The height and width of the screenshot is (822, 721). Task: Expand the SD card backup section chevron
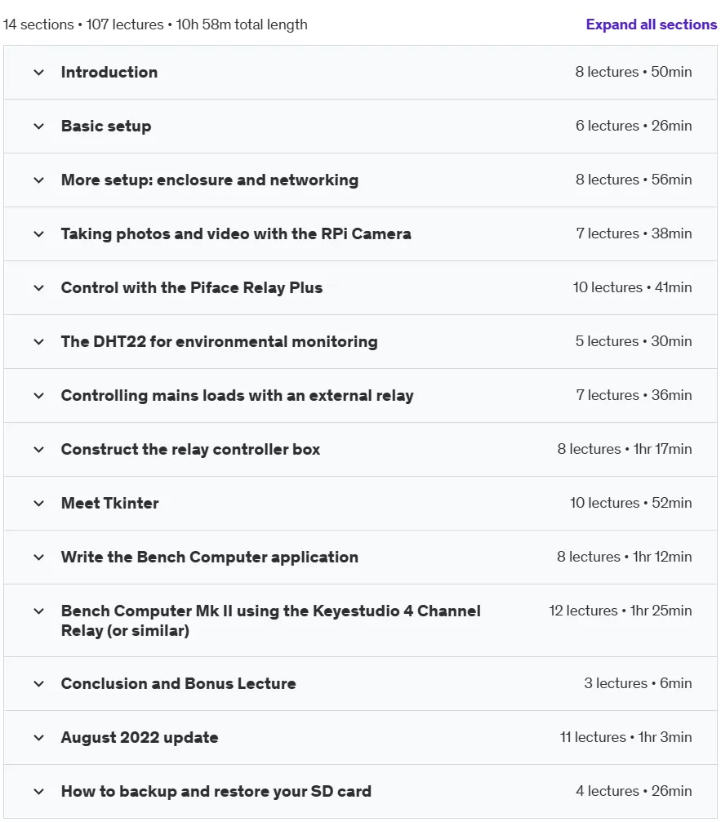pyautogui.click(x=39, y=792)
